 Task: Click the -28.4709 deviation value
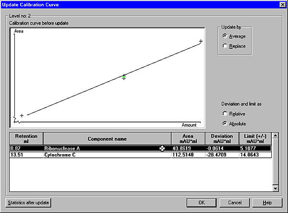click(x=216, y=155)
